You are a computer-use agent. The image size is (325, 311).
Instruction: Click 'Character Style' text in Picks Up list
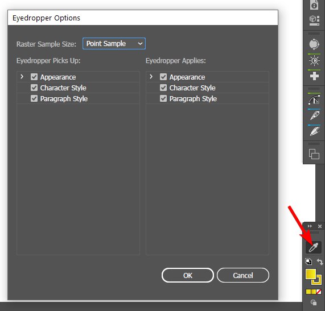pyautogui.click(x=63, y=88)
